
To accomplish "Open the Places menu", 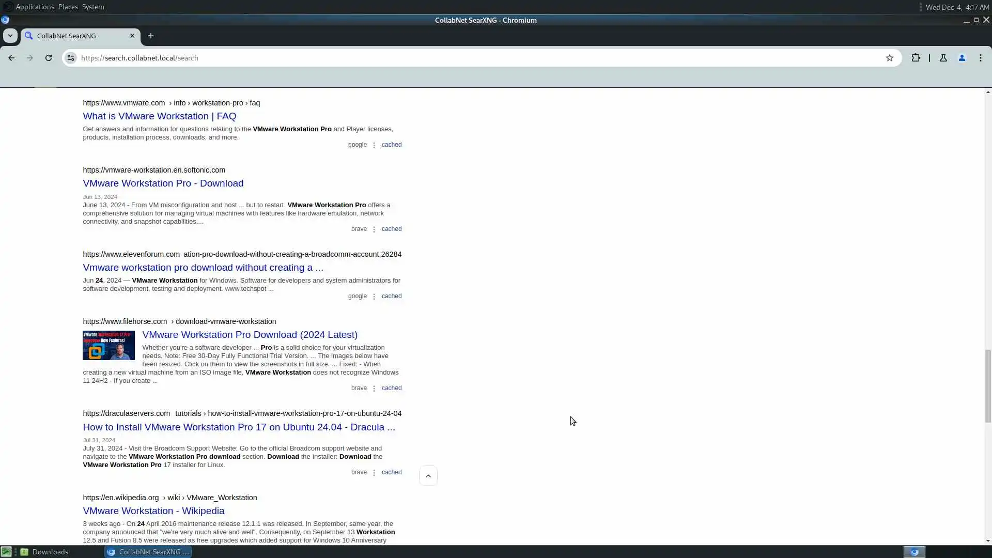I will 68,7.
